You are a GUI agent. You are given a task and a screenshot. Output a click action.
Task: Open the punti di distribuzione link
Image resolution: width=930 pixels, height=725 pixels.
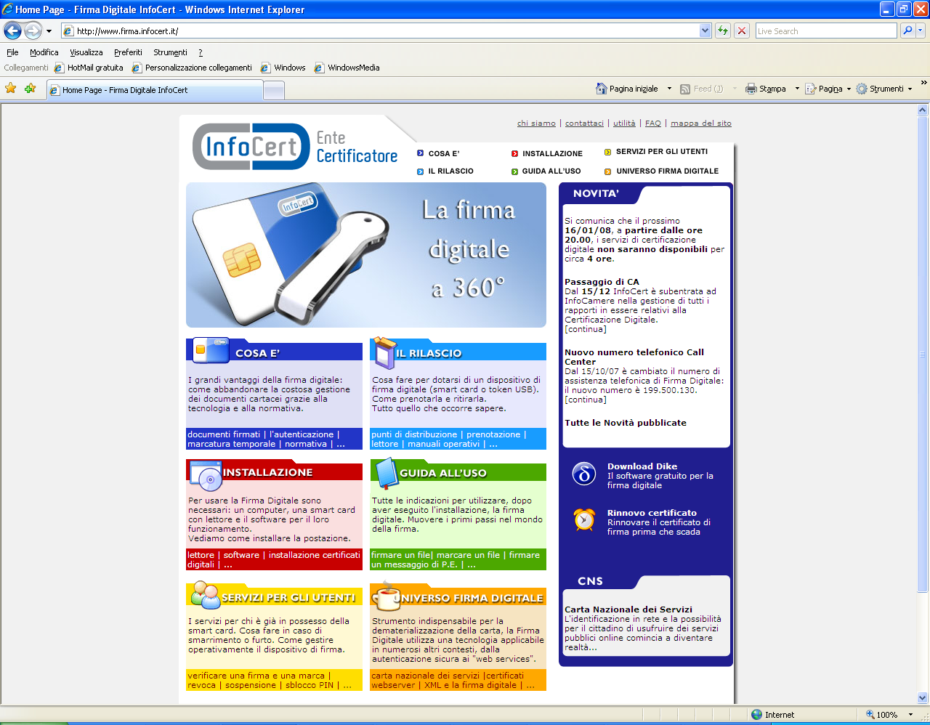point(416,434)
